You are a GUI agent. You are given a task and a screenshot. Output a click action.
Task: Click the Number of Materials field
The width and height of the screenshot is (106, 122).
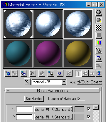tap(81, 99)
